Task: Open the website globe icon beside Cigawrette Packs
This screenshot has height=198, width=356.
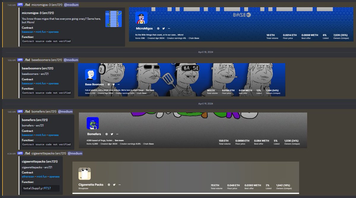Action: pyautogui.click(x=109, y=185)
